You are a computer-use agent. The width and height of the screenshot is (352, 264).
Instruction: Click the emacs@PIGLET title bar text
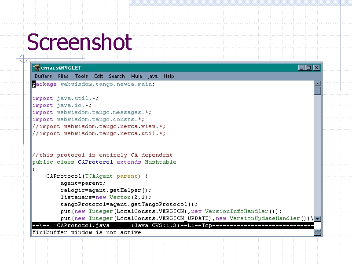pyautogui.click(x=61, y=68)
